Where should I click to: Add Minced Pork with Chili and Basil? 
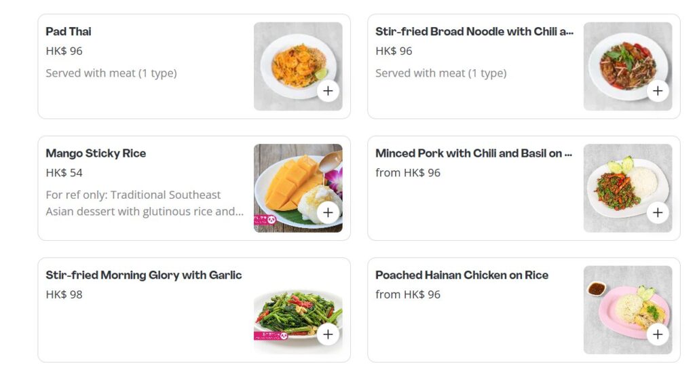click(x=658, y=213)
